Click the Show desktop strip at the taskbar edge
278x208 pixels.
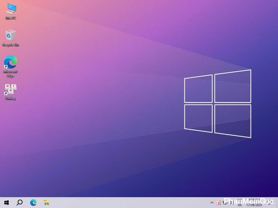click(277, 203)
